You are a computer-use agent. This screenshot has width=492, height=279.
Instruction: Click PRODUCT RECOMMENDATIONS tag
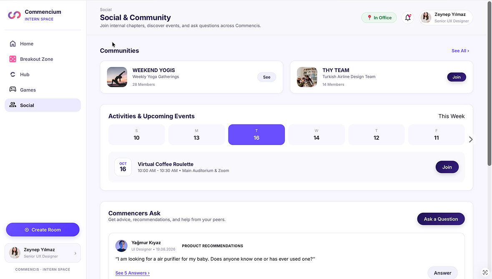point(212,246)
